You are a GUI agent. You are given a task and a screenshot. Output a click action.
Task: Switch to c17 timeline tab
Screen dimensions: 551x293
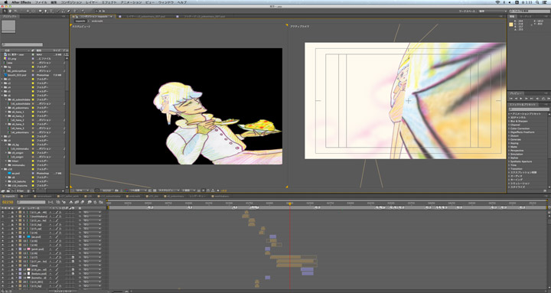(x=26, y=196)
